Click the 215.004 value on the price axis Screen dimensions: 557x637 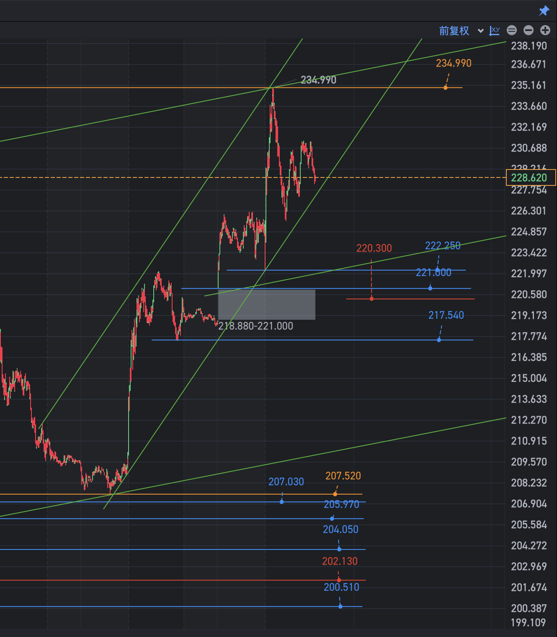pos(529,378)
